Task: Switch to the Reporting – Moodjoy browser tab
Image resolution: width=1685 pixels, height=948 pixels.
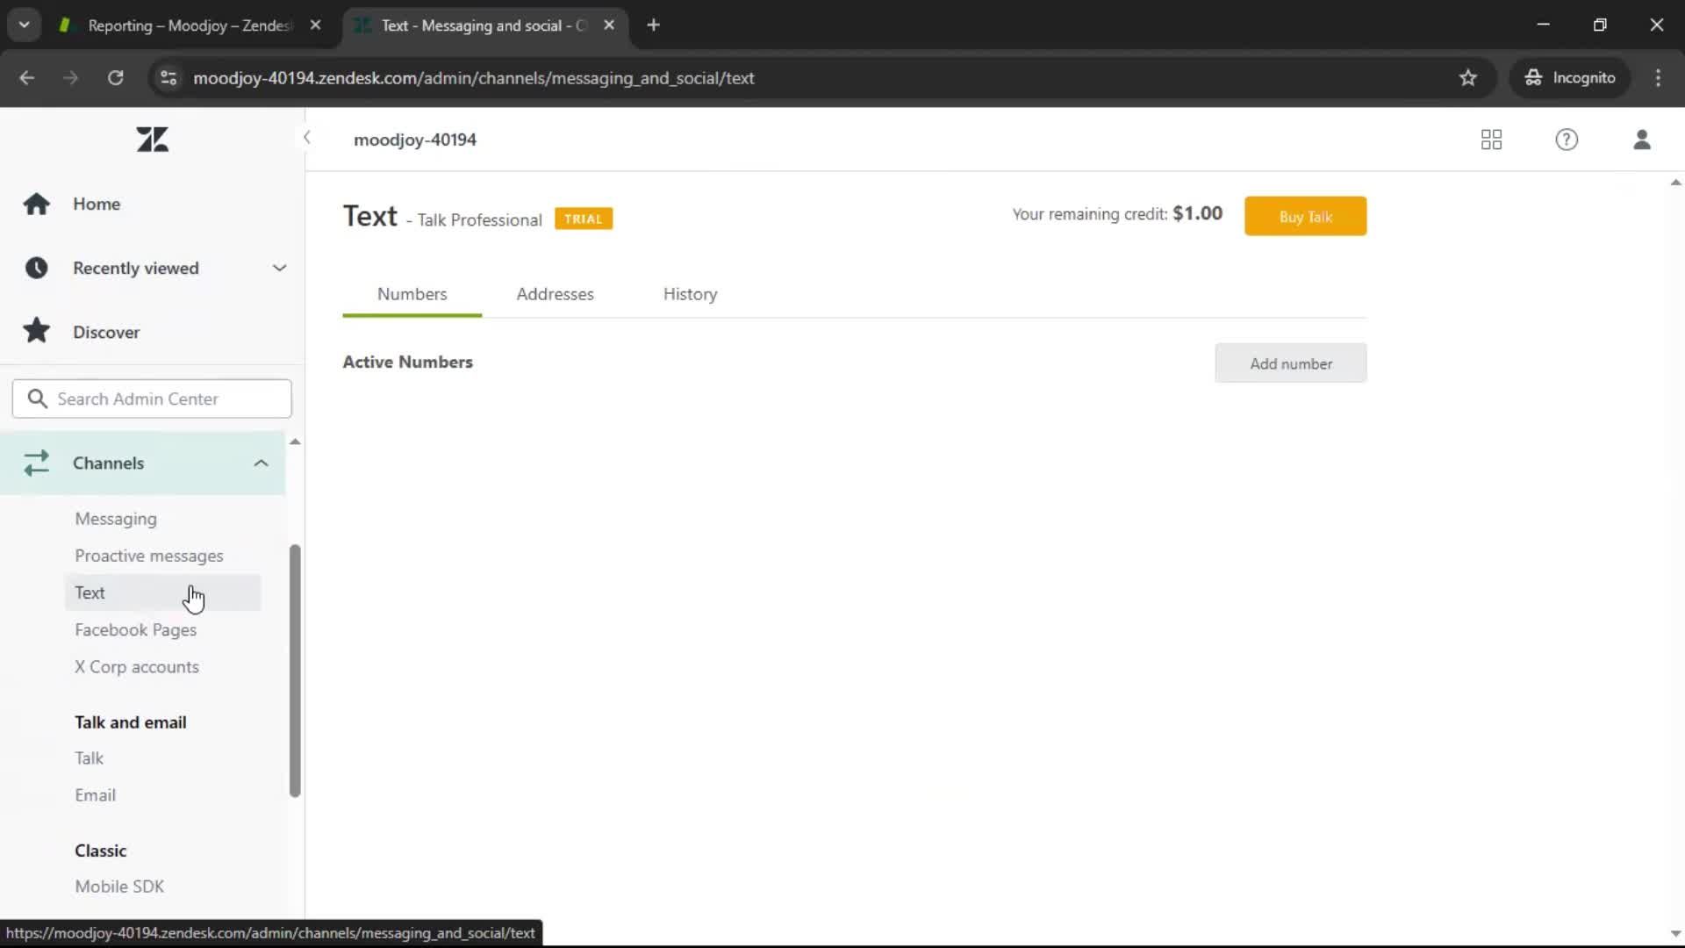Action: pos(190,25)
